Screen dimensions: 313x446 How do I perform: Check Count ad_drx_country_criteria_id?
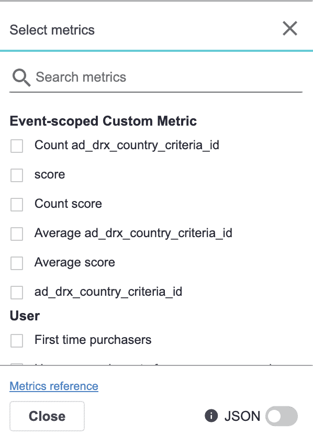coord(16,146)
